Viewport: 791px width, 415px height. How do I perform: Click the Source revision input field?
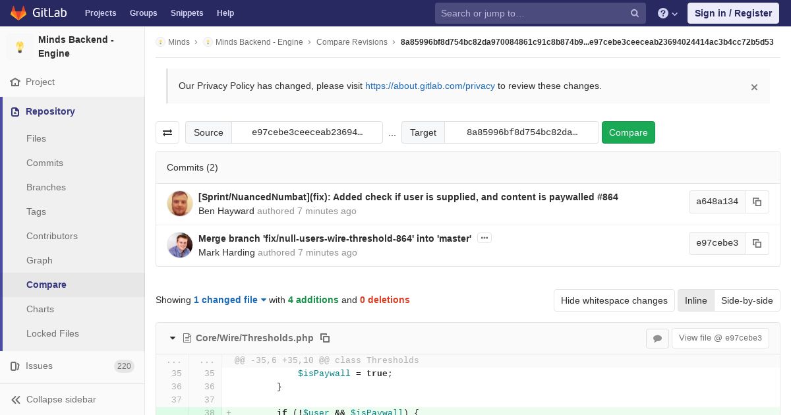click(x=307, y=132)
